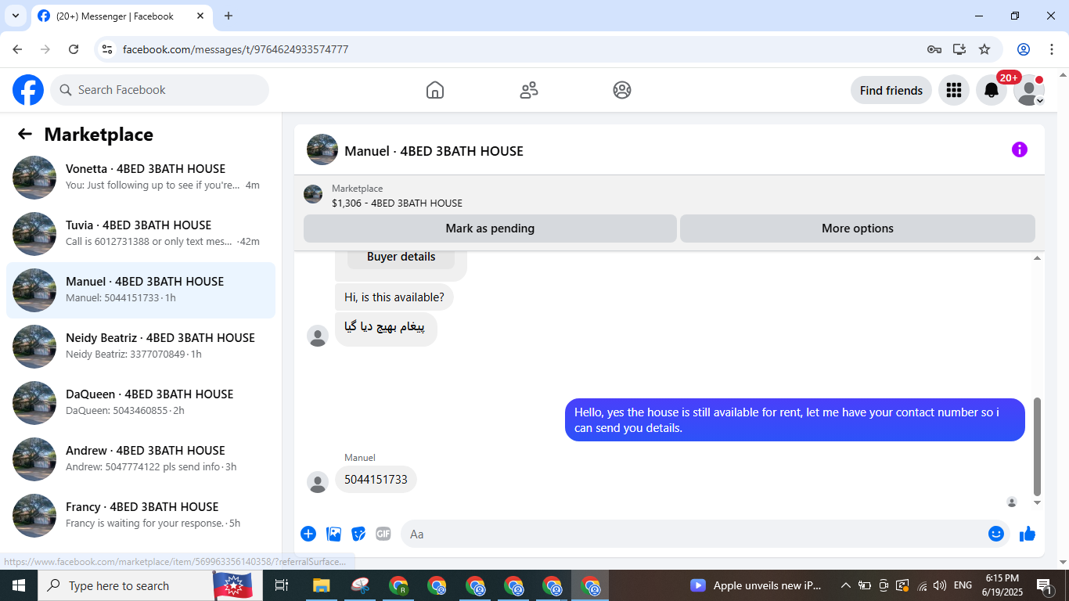Bookmark this page with the star
Viewport: 1069px width, 601px height.
(984, 49)
